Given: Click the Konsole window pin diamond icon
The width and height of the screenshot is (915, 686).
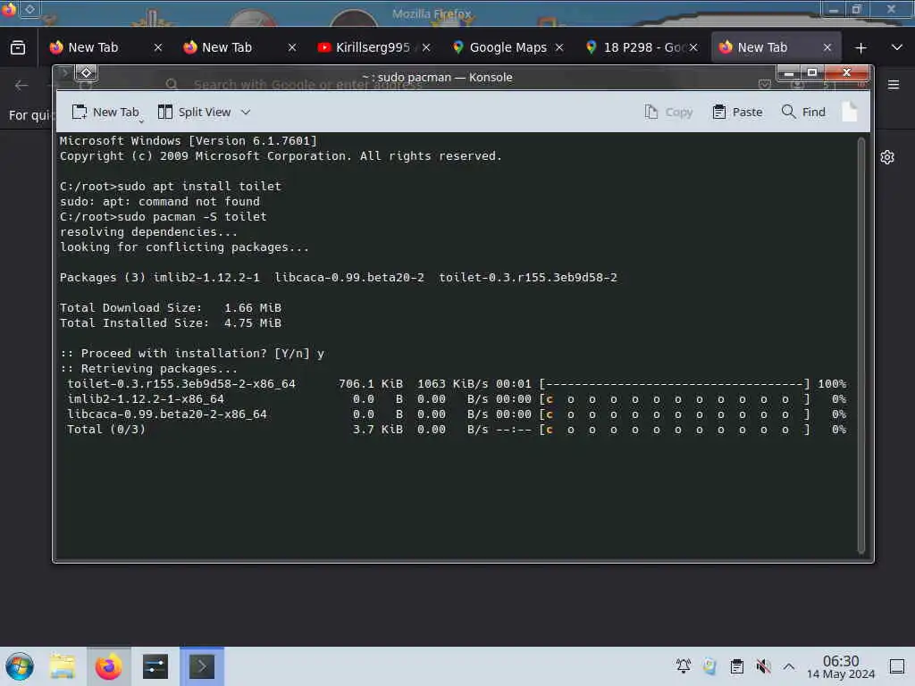Looking at the screenshot, I should point(87,73).
